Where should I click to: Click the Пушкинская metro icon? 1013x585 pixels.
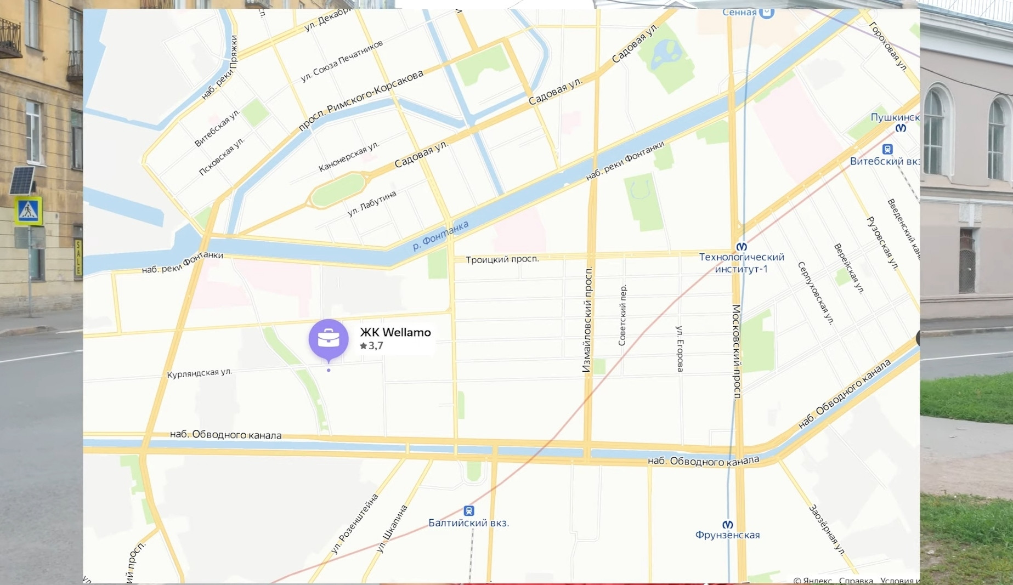pyautogui.click(x=901, y=128)
